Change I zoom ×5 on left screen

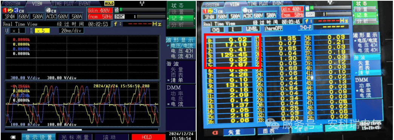coord(43,31)
